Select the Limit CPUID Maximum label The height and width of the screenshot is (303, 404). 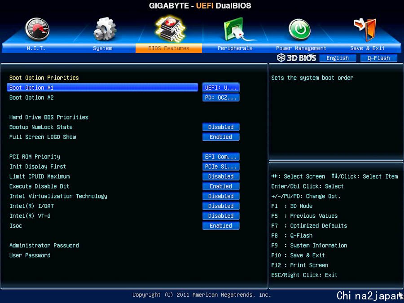coord(40,176)
